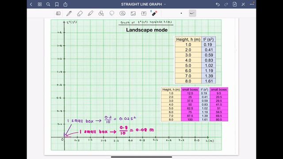Viewport: 283px width, 159px height.
Task: Tap the large table's Height, h (m) header
Action: coord(188,39)
